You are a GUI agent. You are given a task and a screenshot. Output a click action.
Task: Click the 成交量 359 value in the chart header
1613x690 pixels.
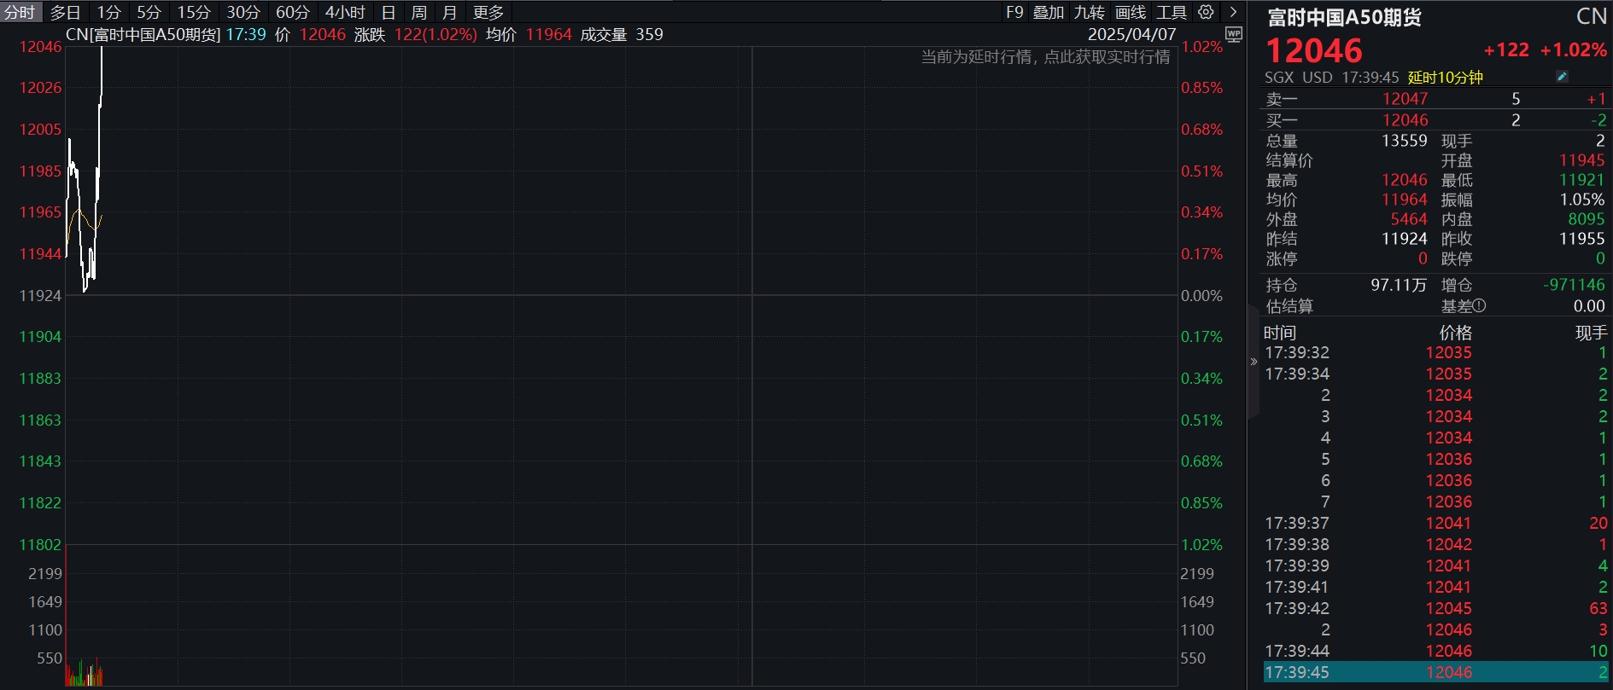pyautogui.click(x=649, y=34)
